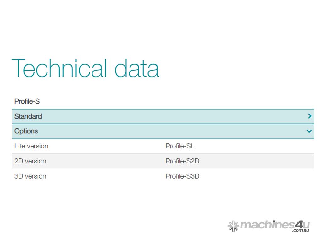
Task: Select the Profile-S table title
Action: pyautogui.click(x=27, y=101)
